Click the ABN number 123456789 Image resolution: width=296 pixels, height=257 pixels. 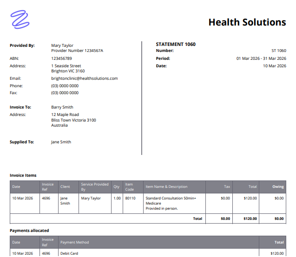61,58
